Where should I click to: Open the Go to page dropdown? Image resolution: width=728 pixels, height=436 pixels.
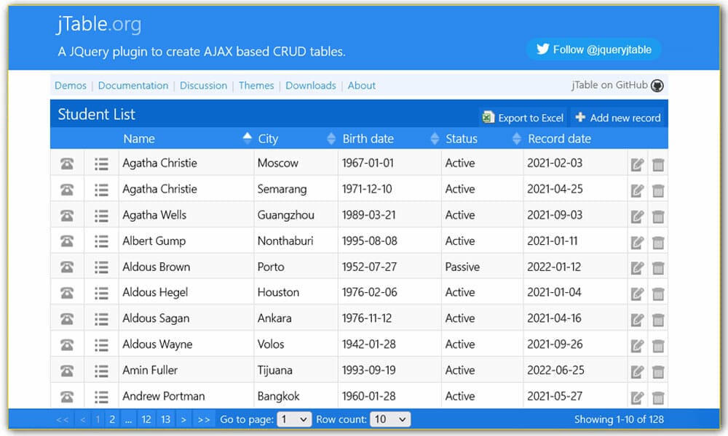(294, 419)
